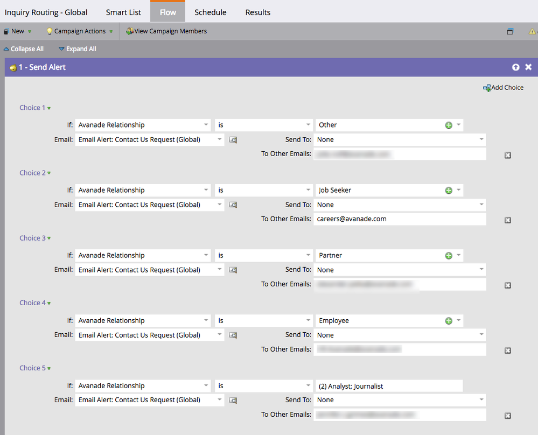The width and height of the screenshot is (538, 435).
Task: Click the Analyst; Journalist value field
Action: pos(389,386)
